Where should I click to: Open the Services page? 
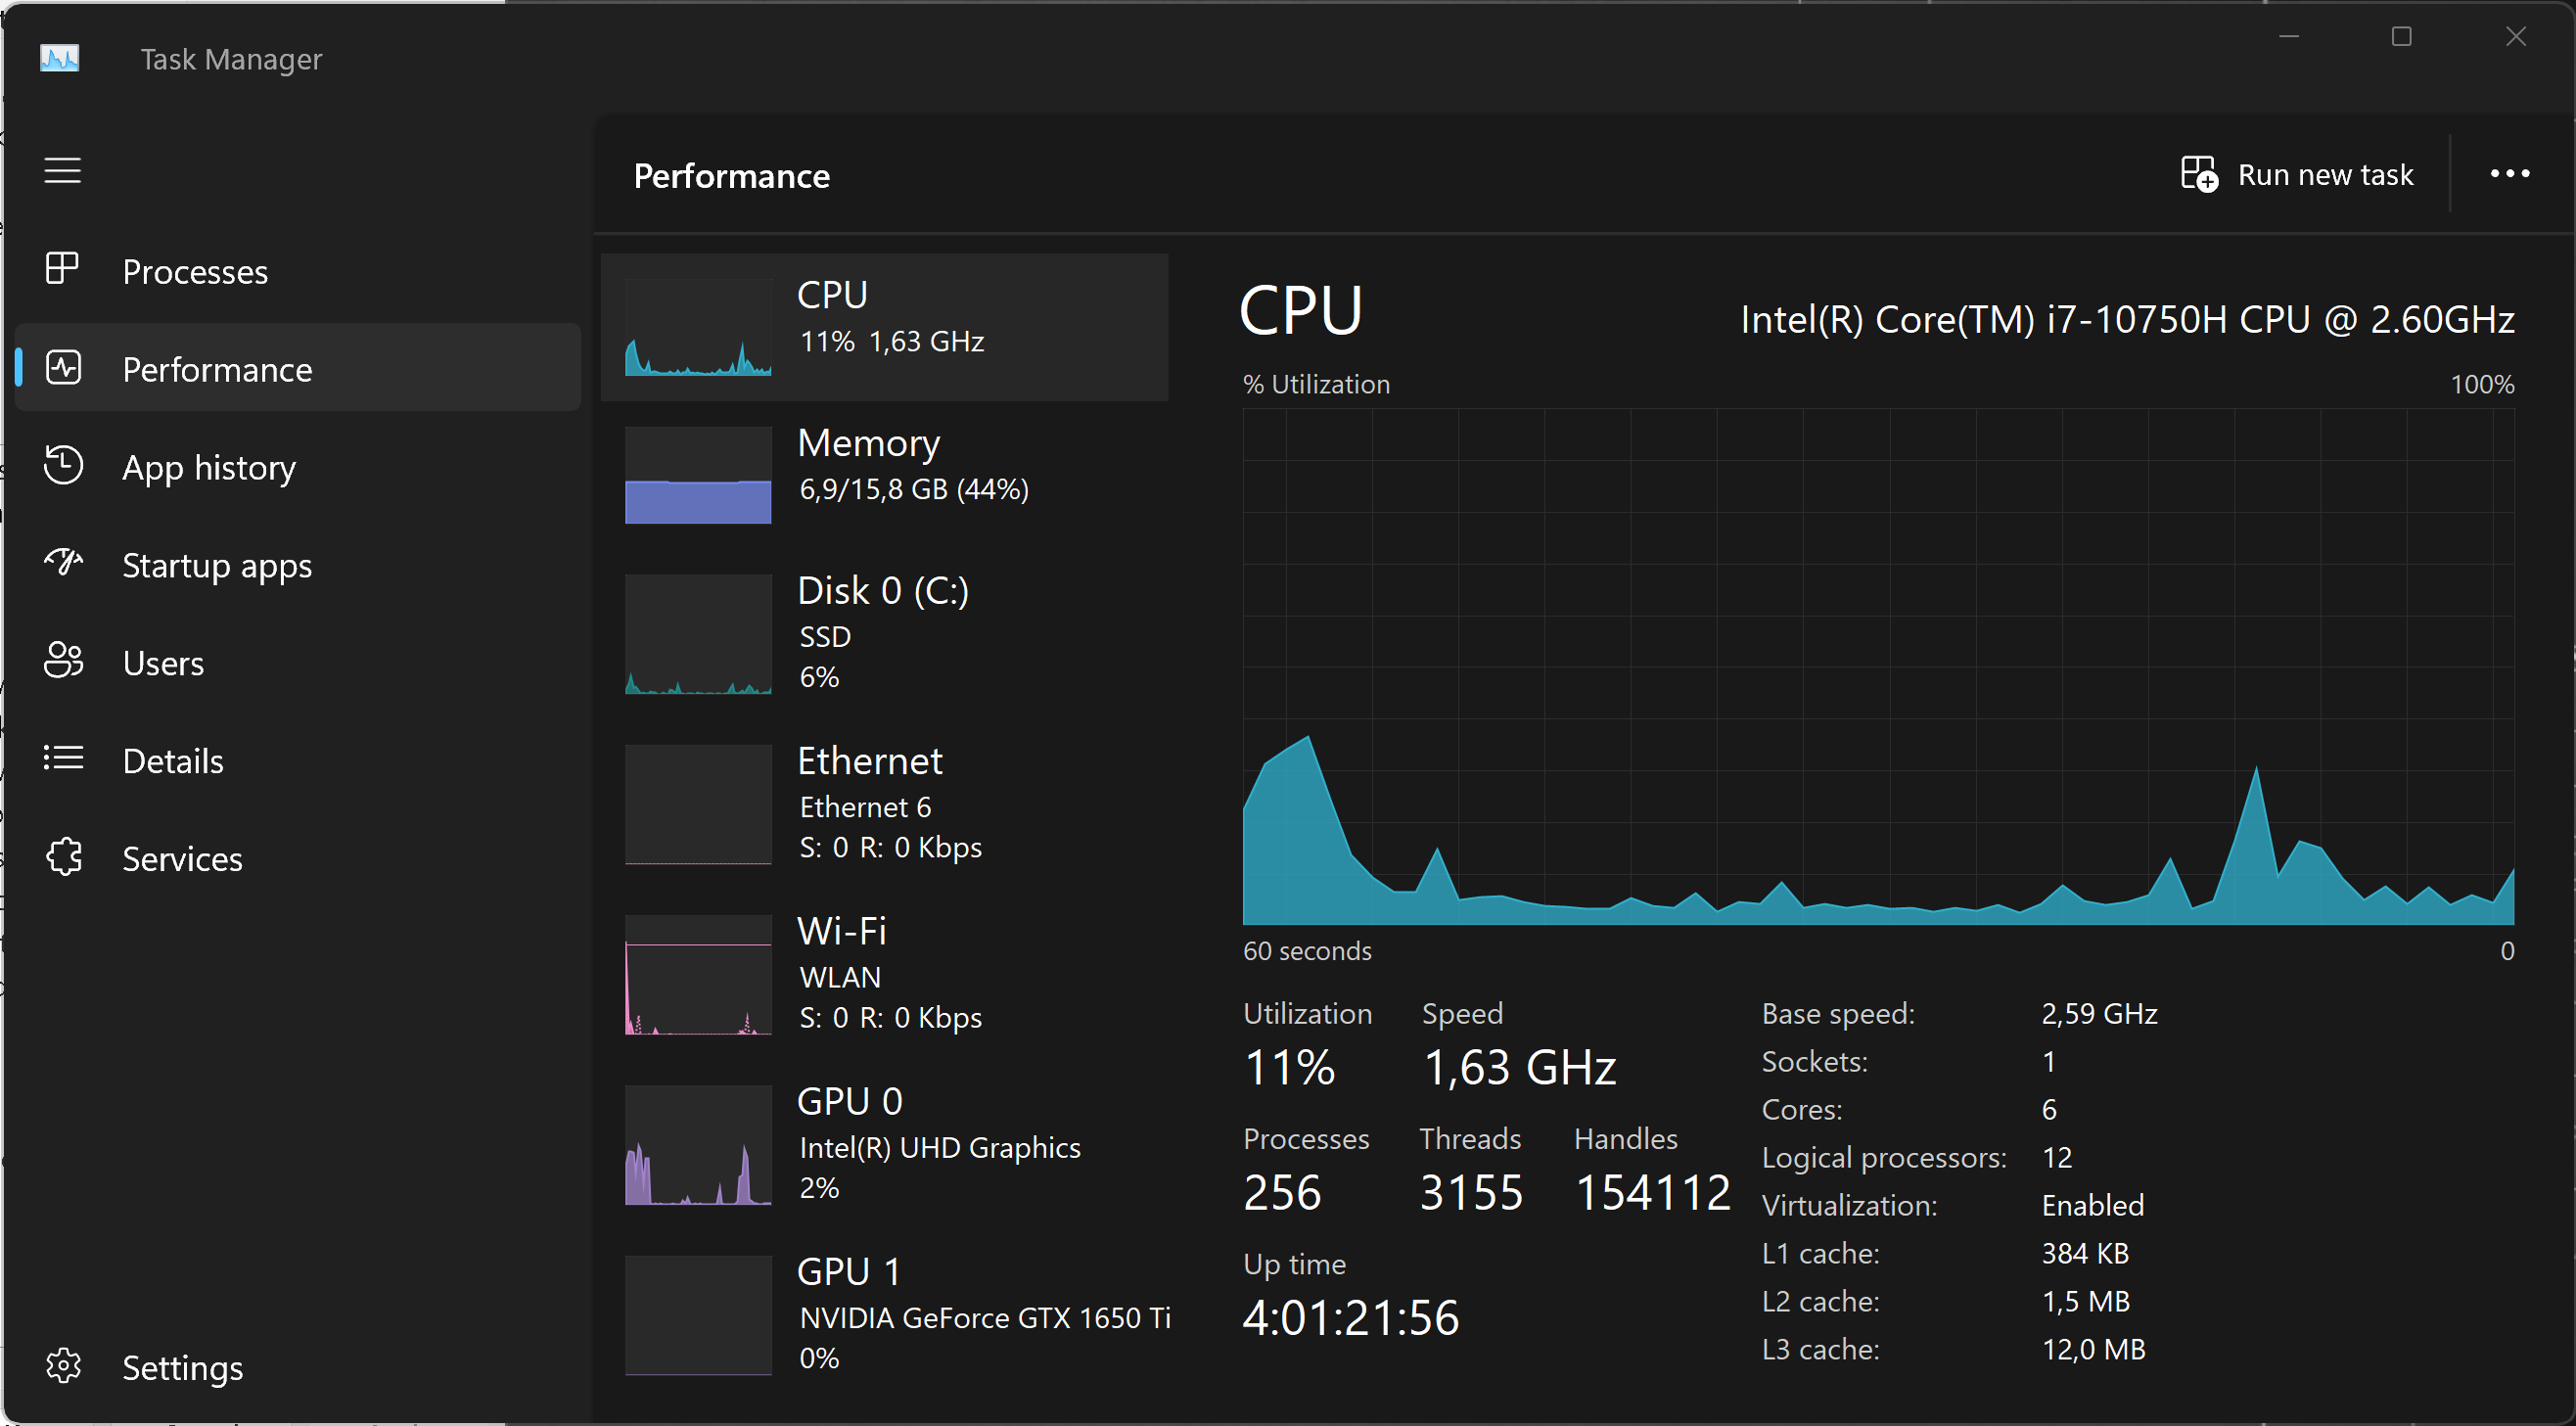coord(183,858)
